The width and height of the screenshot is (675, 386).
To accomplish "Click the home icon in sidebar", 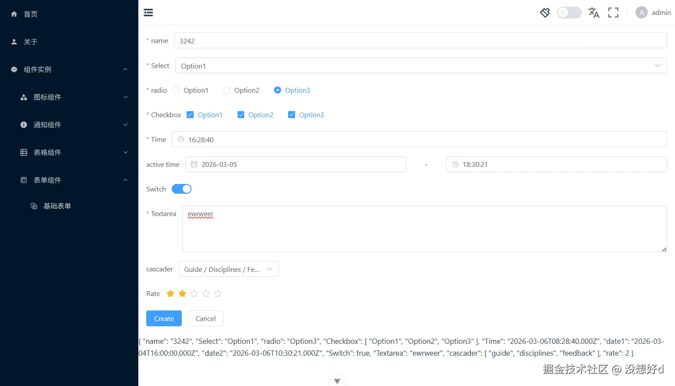I will (x=14, y=14).
